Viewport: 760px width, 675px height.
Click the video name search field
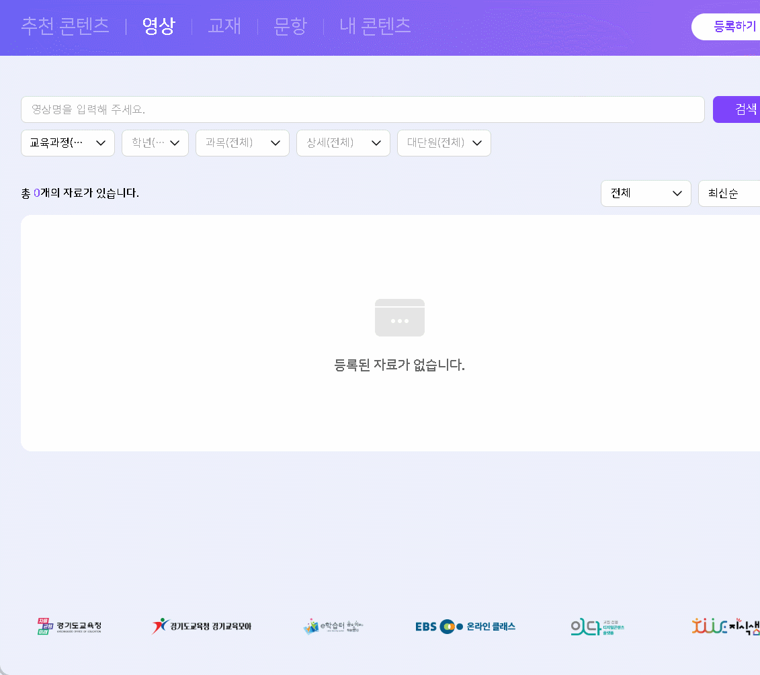[x=362, y=109]
